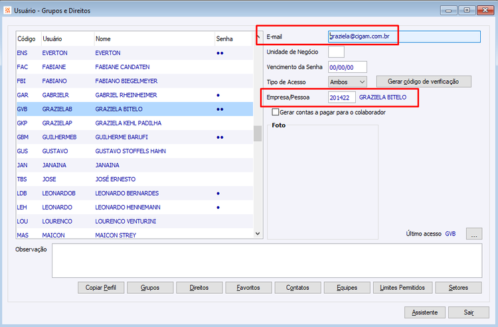Click the GRAZIELAP username cell
The image size is (498, 327).
pos(57,123)
